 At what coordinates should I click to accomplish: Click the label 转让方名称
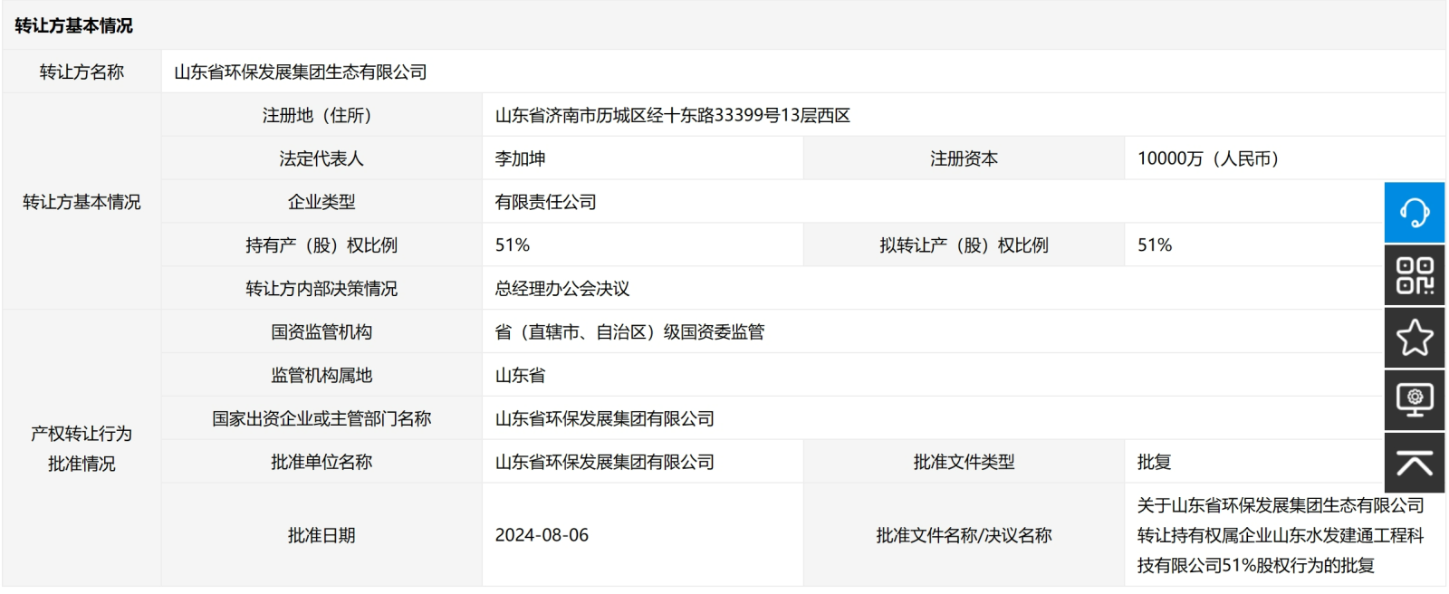click(82, 72)
